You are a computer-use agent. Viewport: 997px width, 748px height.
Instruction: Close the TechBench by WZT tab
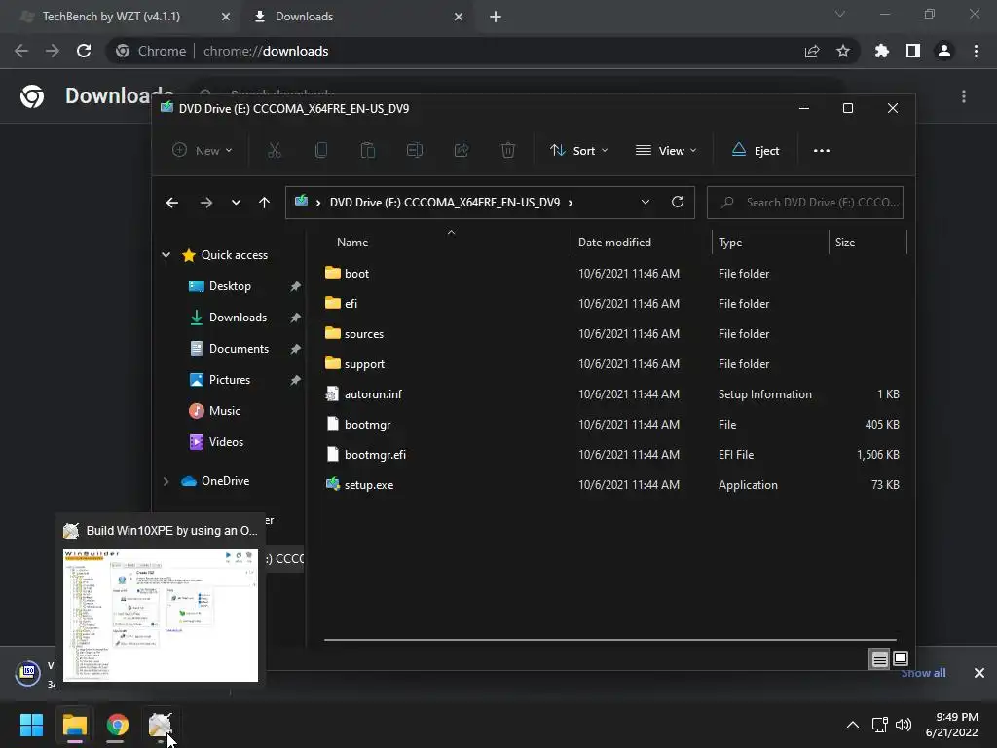[226, 17]
